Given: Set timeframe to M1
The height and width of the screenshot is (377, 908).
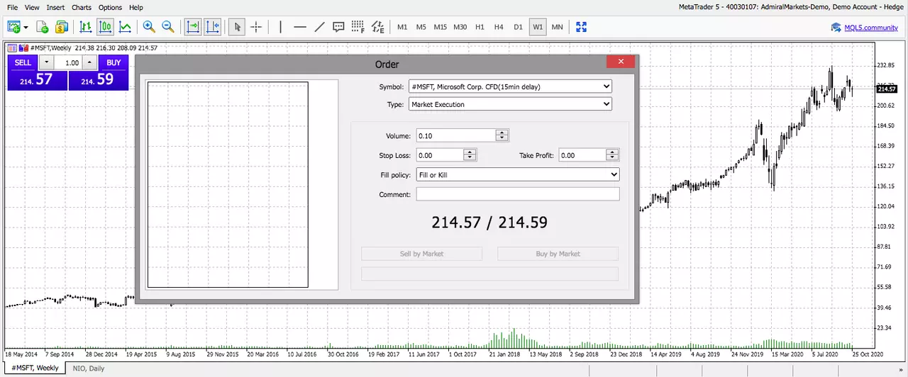Looking at the screenshot, I should coord(402,27).
